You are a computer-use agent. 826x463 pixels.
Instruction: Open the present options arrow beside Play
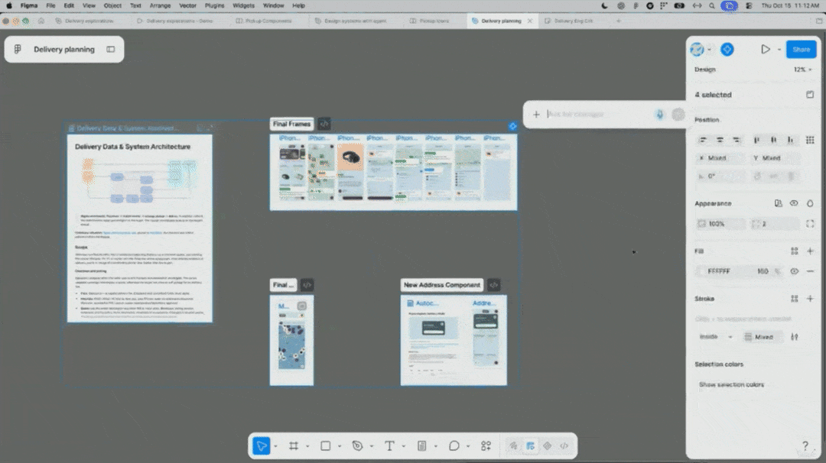[x=779, y=50]
